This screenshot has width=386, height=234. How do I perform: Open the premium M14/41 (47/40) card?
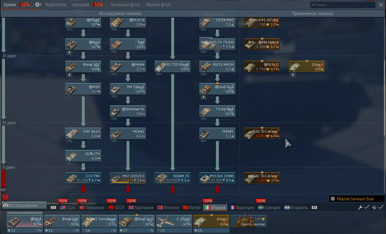point(262,22)
